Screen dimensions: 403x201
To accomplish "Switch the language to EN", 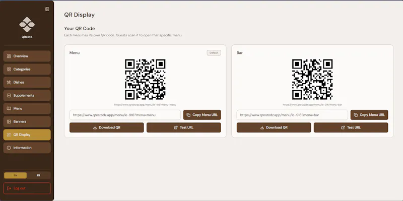I will pos(16,175).
